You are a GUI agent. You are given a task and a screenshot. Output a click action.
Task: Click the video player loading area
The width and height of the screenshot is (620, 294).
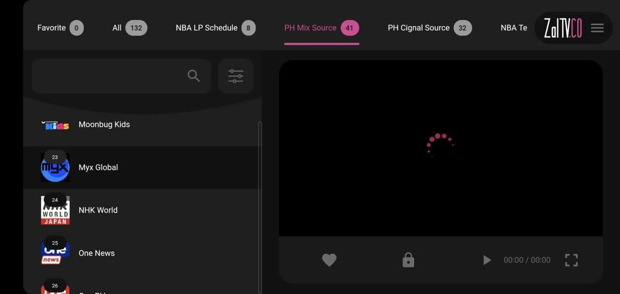coord(441,148)
